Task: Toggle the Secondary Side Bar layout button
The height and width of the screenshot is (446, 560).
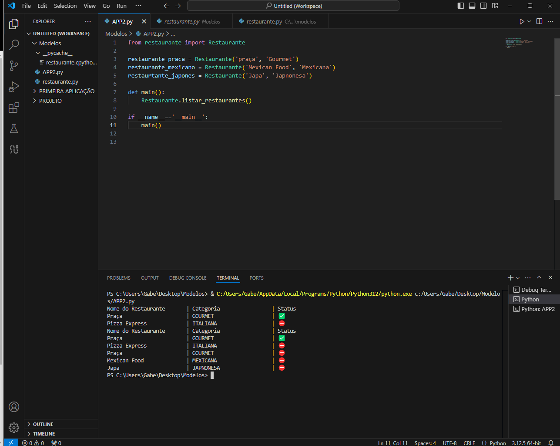Action: click(x=483, y=6)
